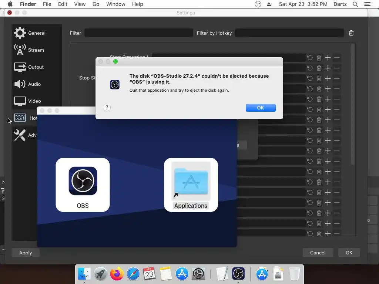379x284 pixels.
Task: Click the OBS app icon in disk image window
Action: click(x=83, y=181)
